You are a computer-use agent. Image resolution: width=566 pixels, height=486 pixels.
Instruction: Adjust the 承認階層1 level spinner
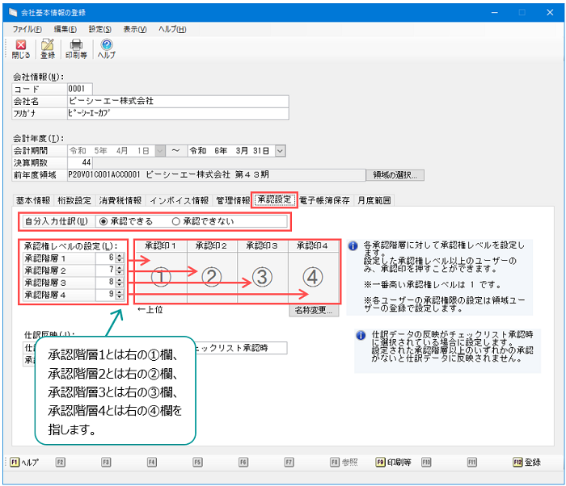click(x=120, y=258)
